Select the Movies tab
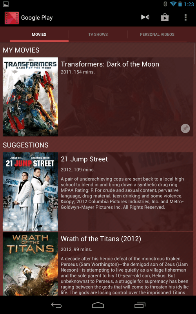The width and height of the screenshot is (196, 314). click(39, 35)
